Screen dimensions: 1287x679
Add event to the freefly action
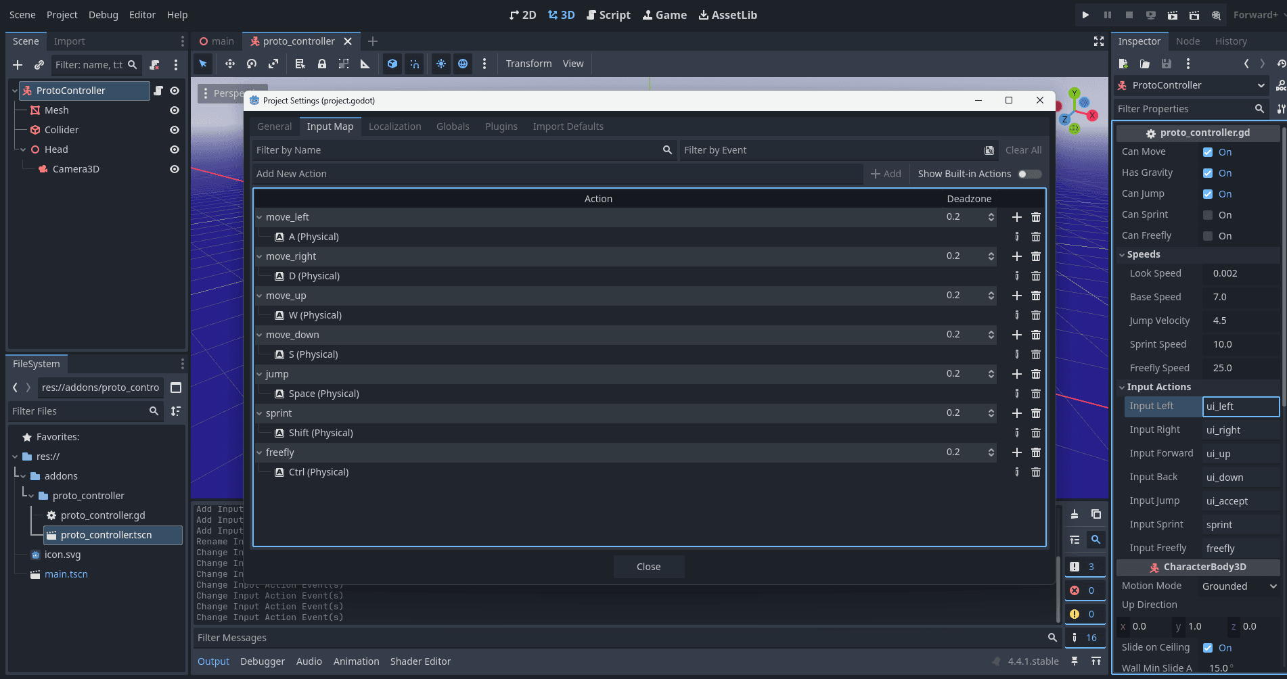click(x=1016, y=452)
